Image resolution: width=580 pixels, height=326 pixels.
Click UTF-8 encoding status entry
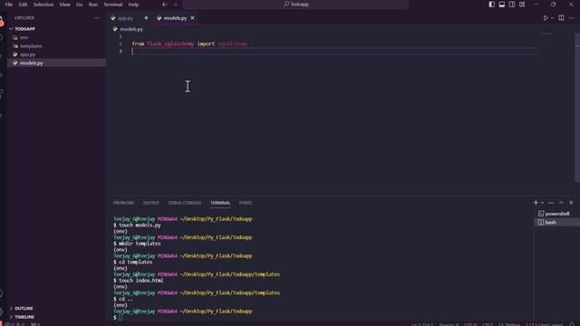470,324
